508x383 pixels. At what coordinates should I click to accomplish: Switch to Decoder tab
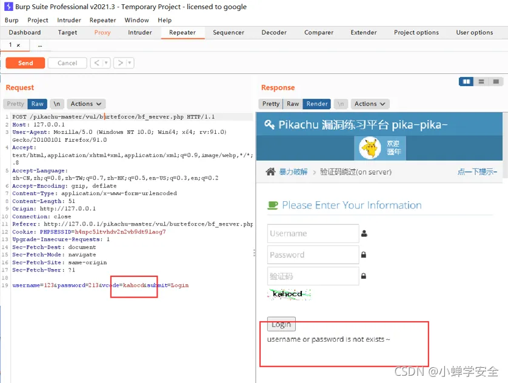274,32
